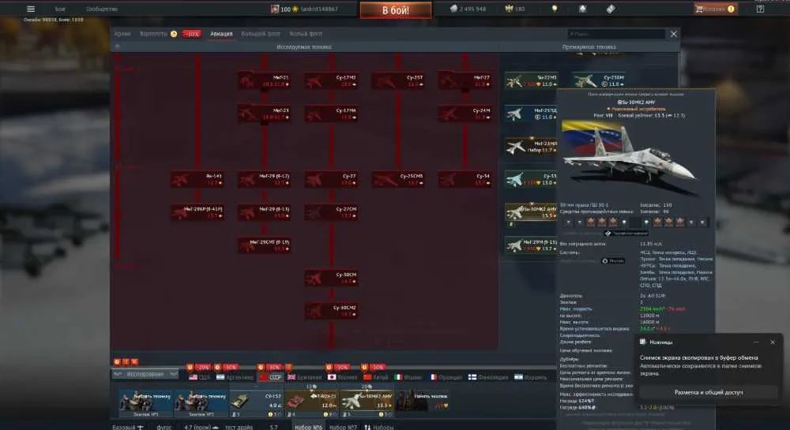Click the red "В бой!" battle button
Screen dimensions: 790x430
point(396,10)
